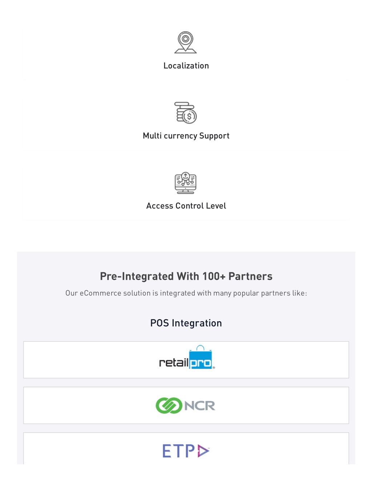Click the eCommerce solution description text

click(x=186, y=293)
